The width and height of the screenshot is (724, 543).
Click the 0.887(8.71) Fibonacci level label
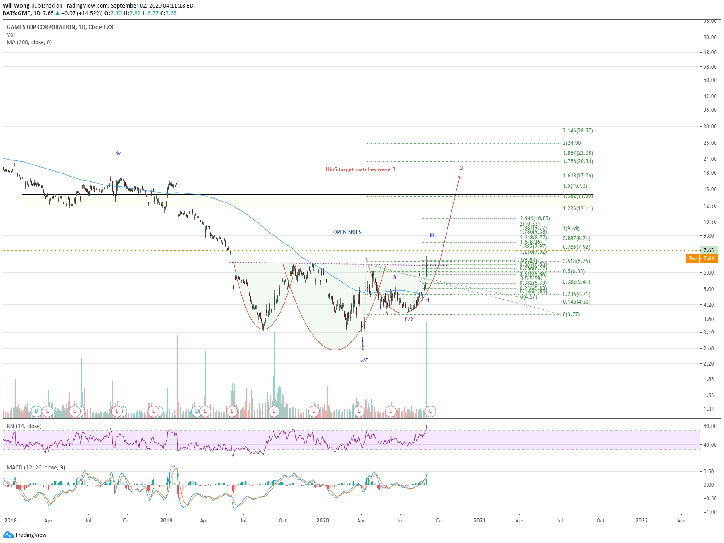pyautogui.click(x=576, y=239)
